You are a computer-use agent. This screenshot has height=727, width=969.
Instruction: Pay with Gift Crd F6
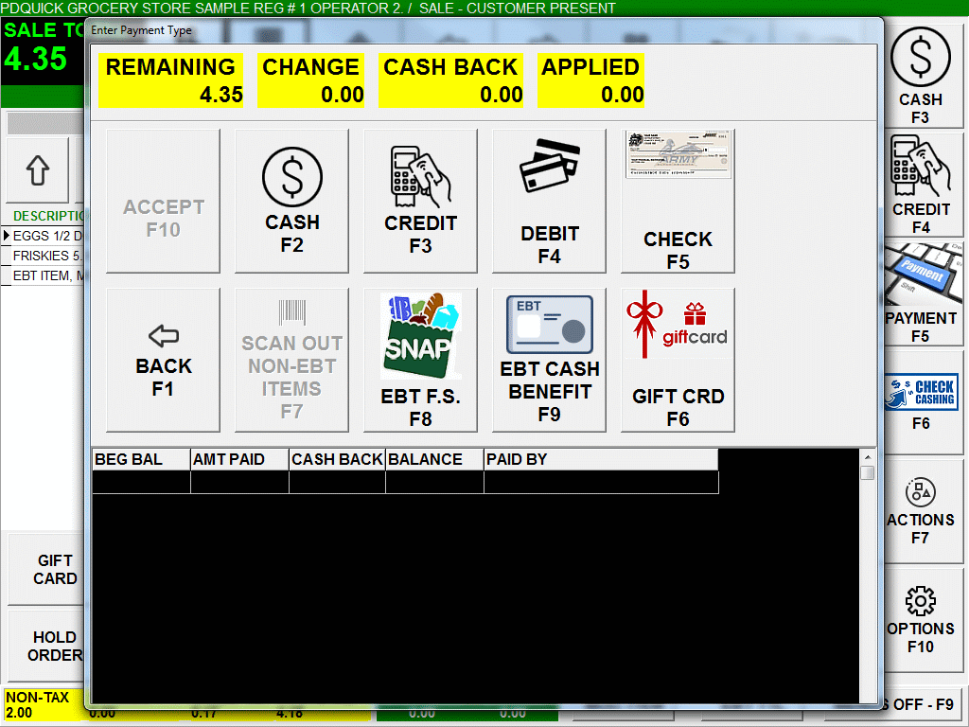(678, 360)
